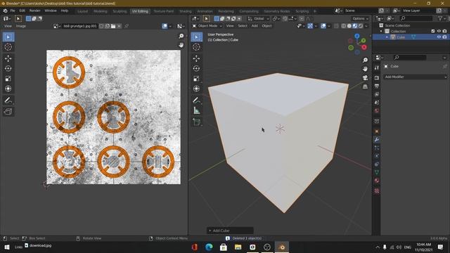Select the UV editor Rotate tool
The height and width of the screenshot is (253, 450).
(x=8, y=68)
